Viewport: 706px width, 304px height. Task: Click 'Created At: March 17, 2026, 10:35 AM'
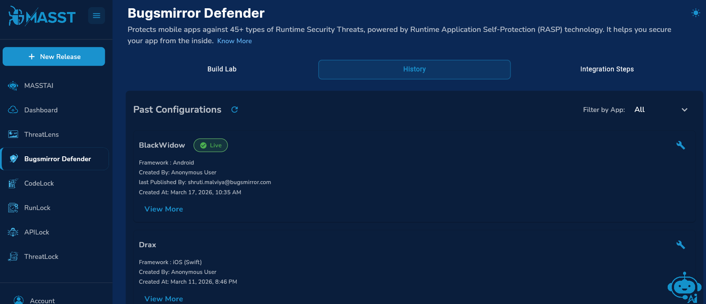(x=190, y=192)
